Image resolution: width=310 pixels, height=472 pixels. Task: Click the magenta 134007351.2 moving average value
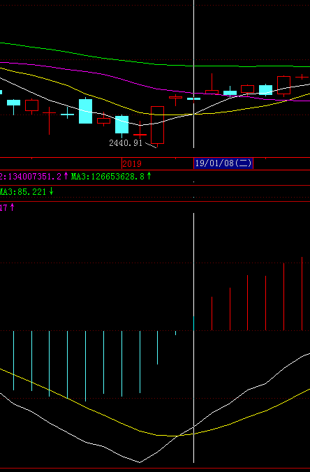click(x=34, y=177)
